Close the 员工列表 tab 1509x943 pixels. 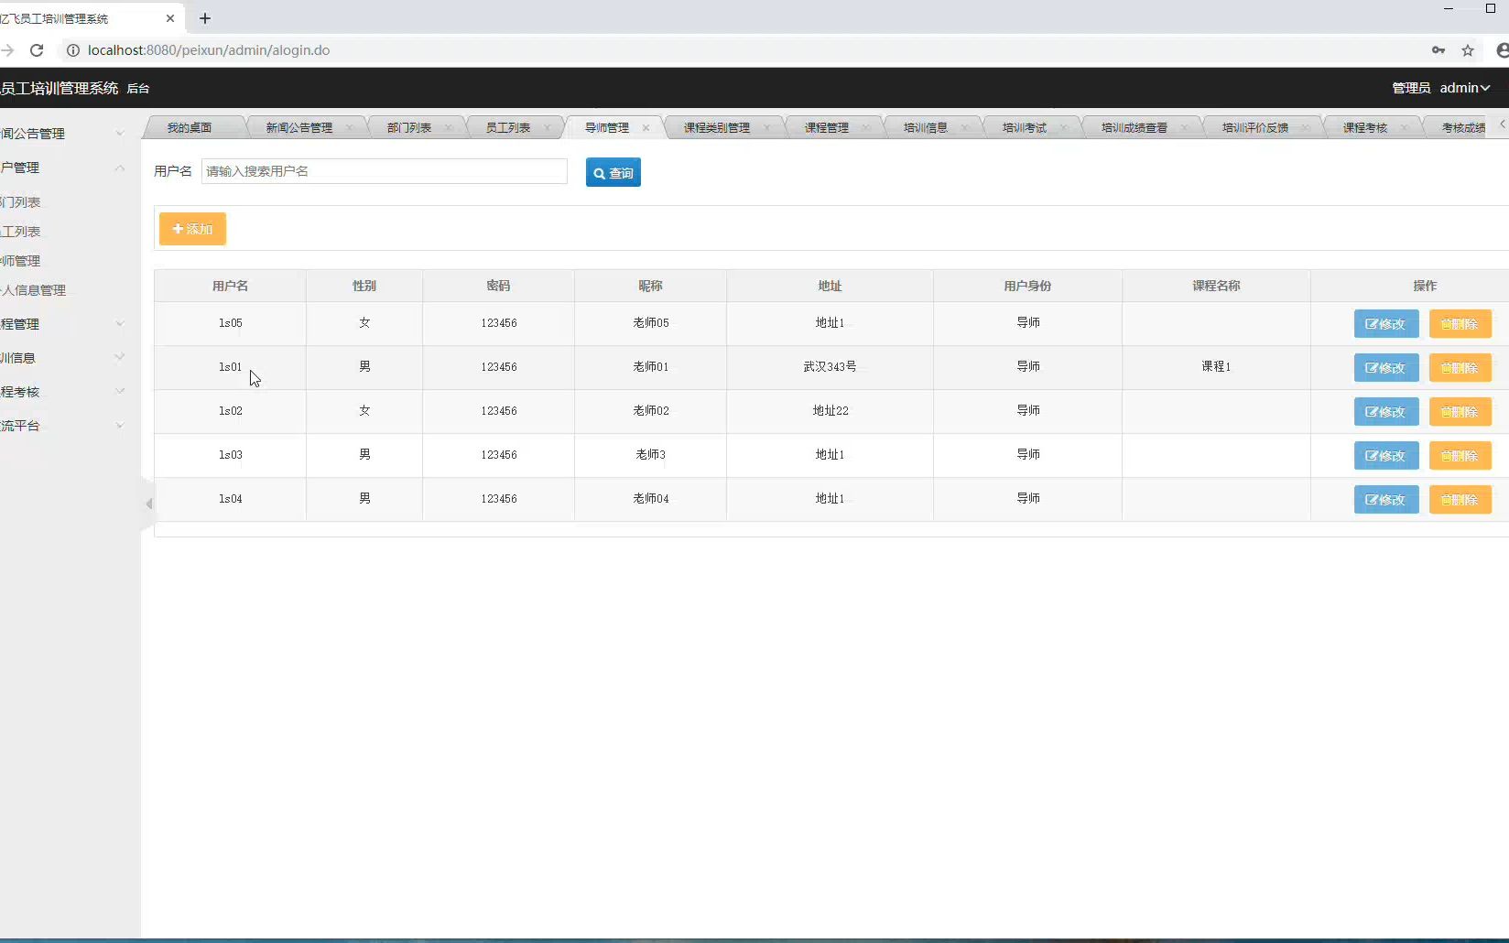pos(548,127)
